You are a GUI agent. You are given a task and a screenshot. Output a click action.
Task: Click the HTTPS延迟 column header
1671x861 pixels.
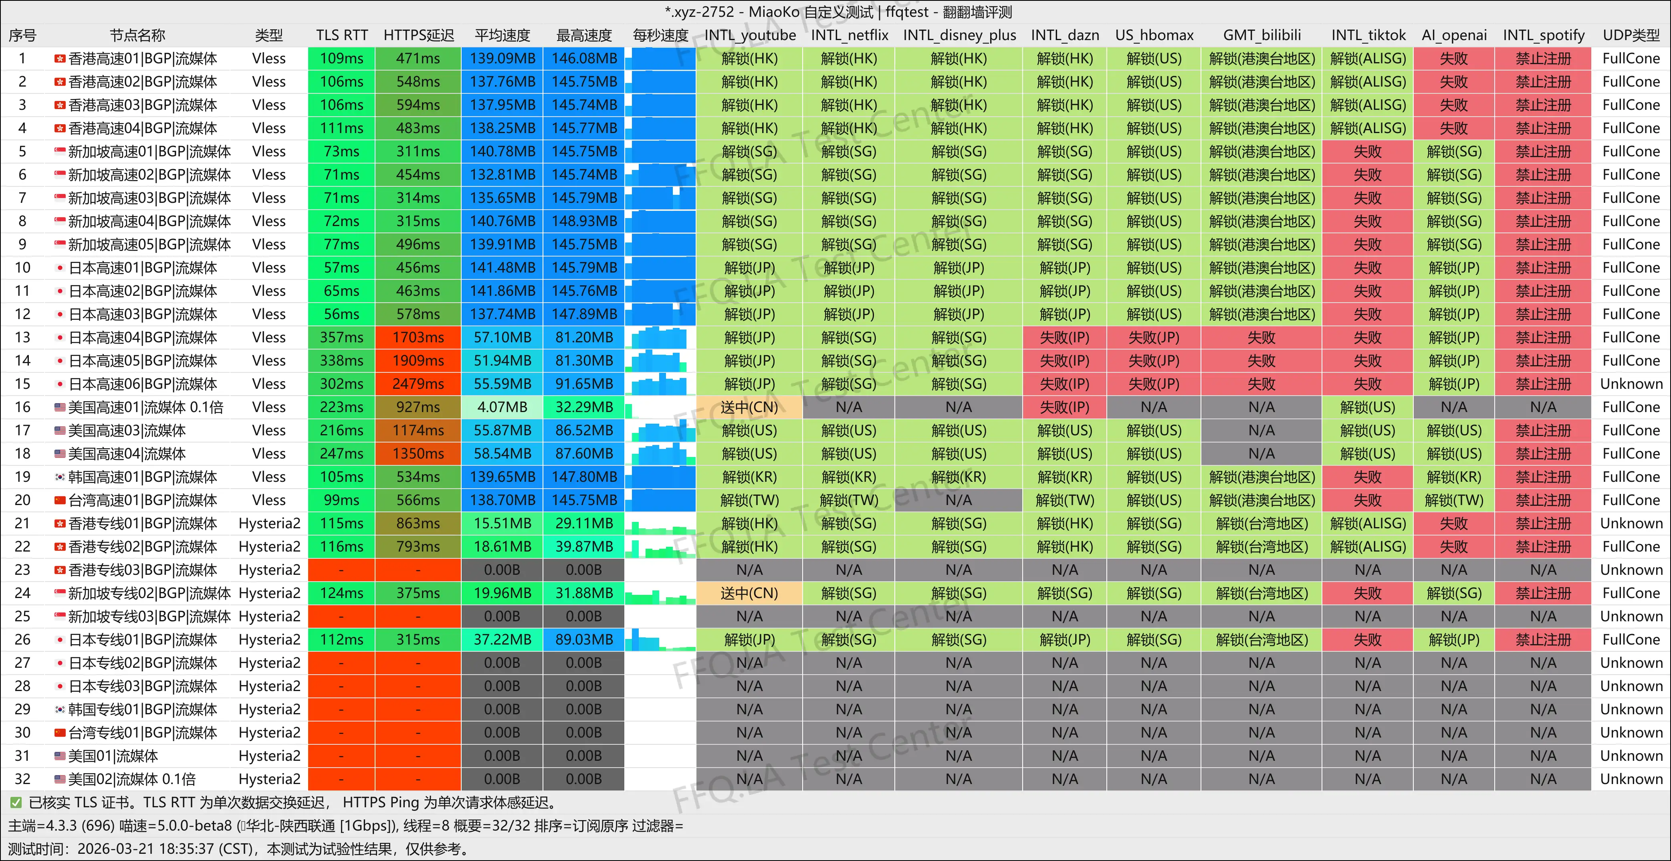tap(418, 35)
